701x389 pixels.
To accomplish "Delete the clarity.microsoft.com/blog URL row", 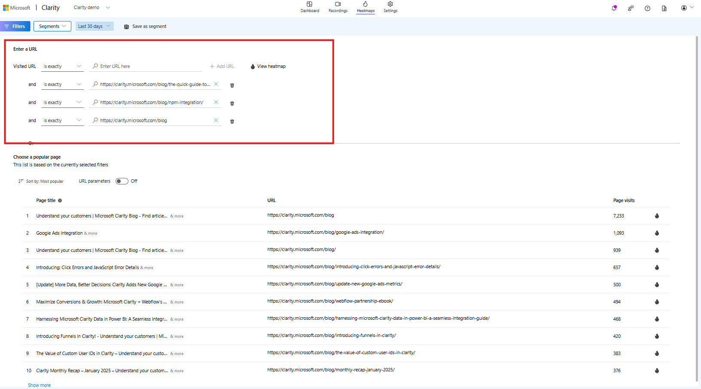I will [232, 121].
